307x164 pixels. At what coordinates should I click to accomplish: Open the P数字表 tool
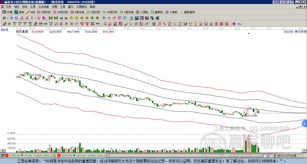pyautogui.click(x=77, y=12)
